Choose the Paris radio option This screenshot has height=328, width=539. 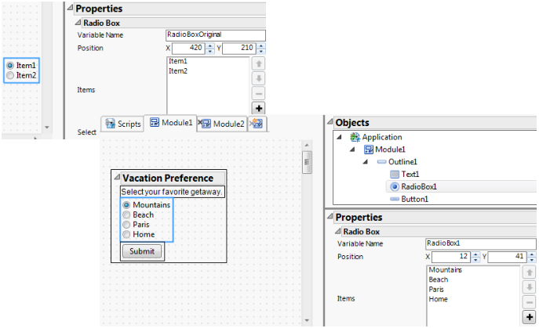pos(126,225)
